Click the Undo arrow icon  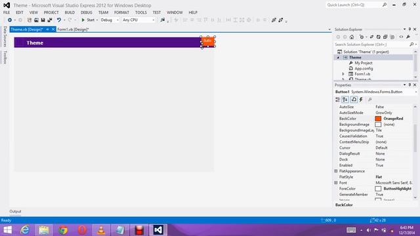(58, 20)
